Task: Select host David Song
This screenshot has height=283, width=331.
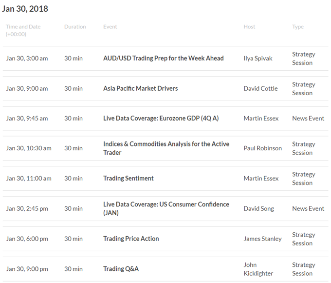Action: (x=258, y=208)
